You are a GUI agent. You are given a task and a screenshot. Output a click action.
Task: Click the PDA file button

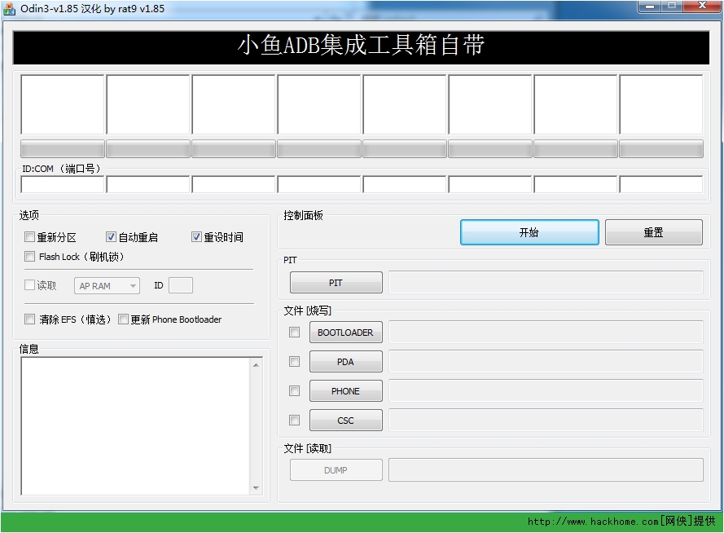coord(345,362)
